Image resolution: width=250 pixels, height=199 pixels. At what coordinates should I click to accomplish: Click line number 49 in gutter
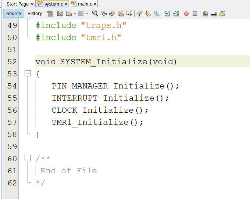coord(12,25)
